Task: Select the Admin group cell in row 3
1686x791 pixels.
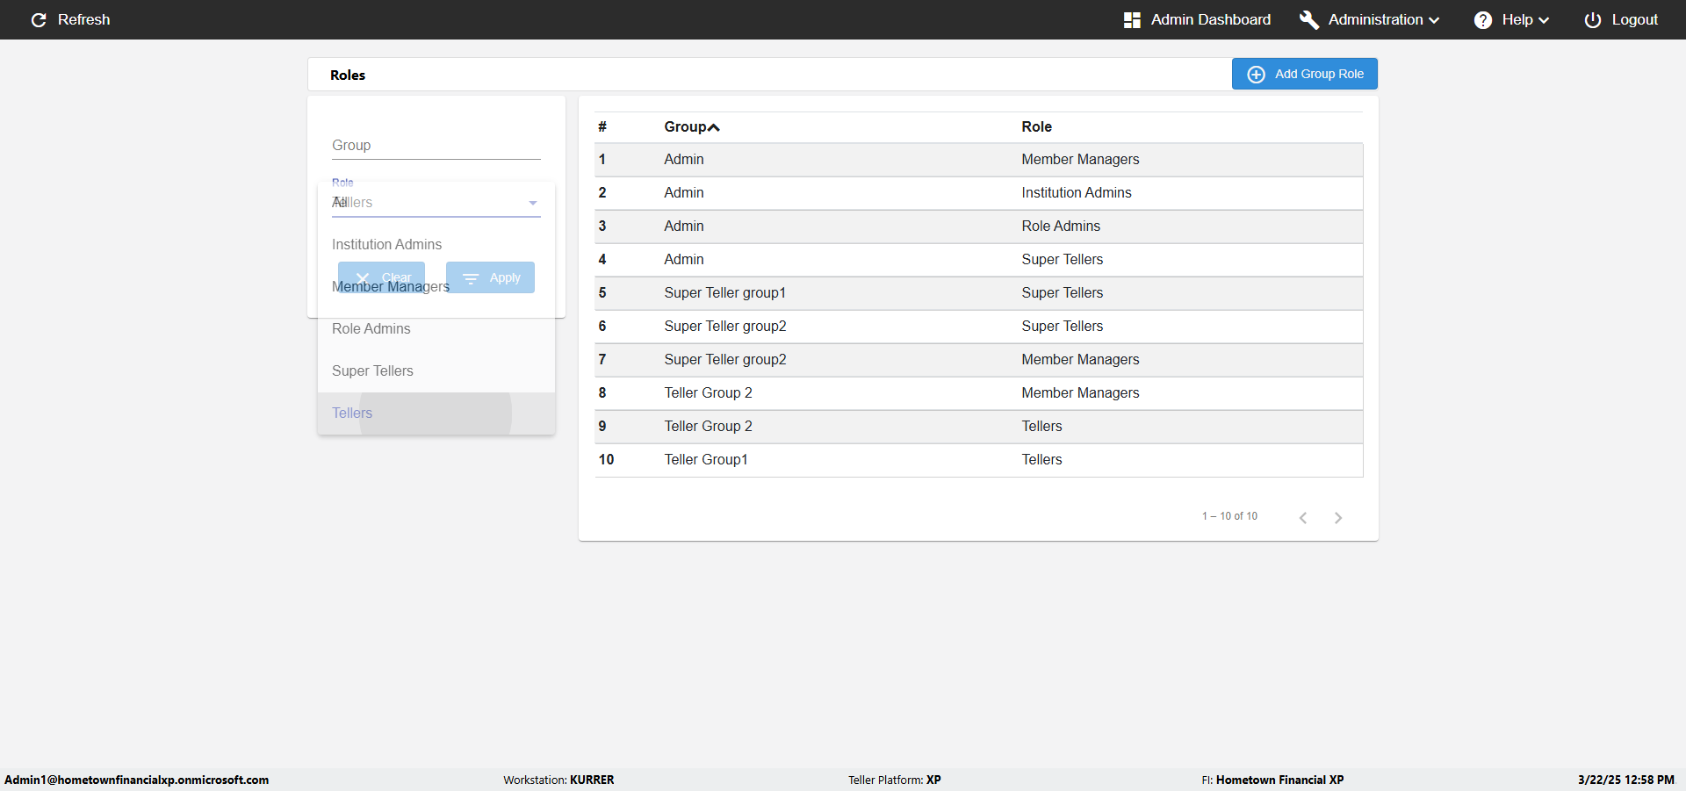Action: (x=684, y=226)
